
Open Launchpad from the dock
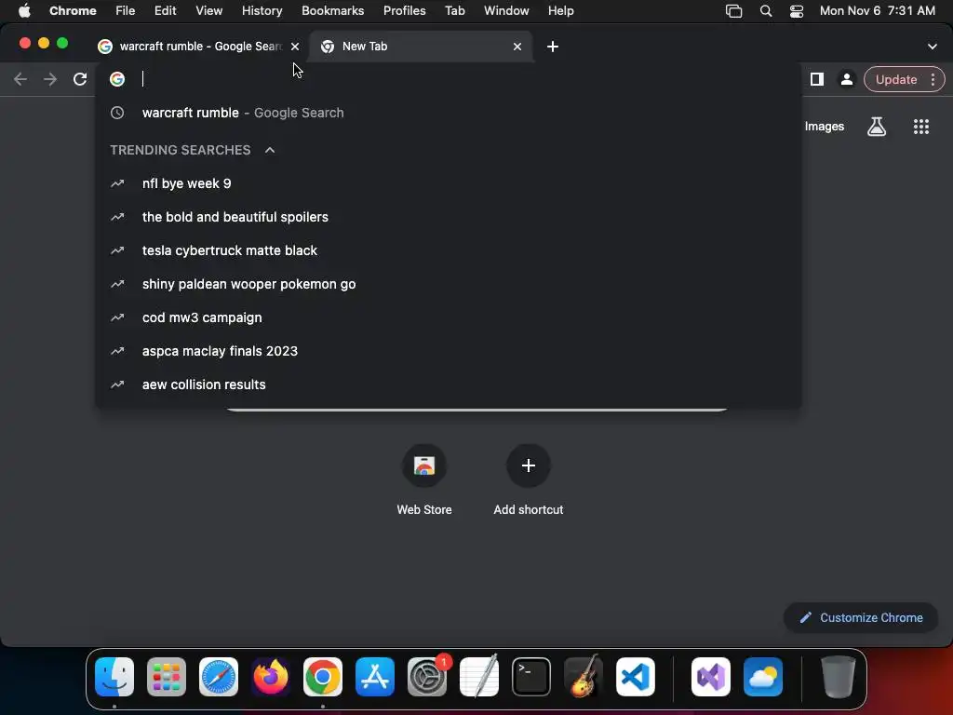167,677
